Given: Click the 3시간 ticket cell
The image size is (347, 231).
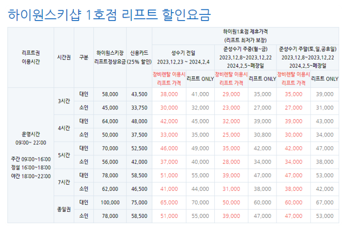Looking at the screenshot, I should click(x=64, y=101).
